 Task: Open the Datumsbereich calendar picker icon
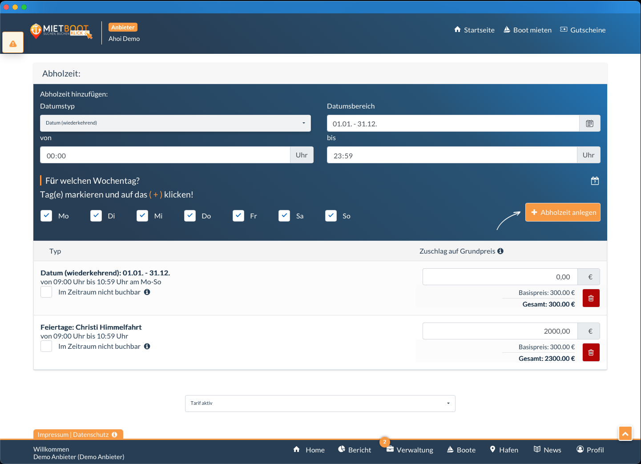(589, 124)
